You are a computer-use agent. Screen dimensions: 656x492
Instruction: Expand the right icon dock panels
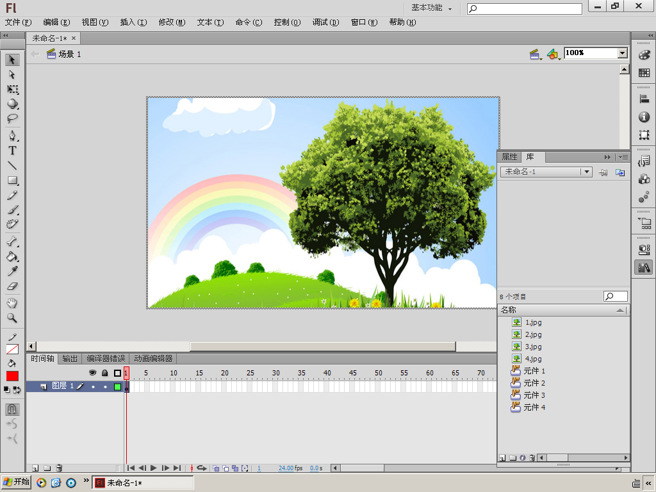click(651, 36)
